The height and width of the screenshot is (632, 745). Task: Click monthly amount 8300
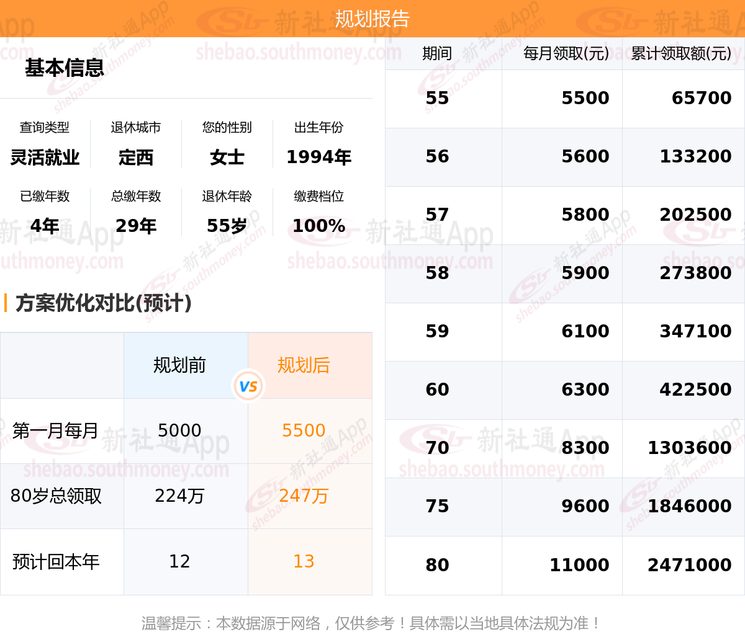585,448
